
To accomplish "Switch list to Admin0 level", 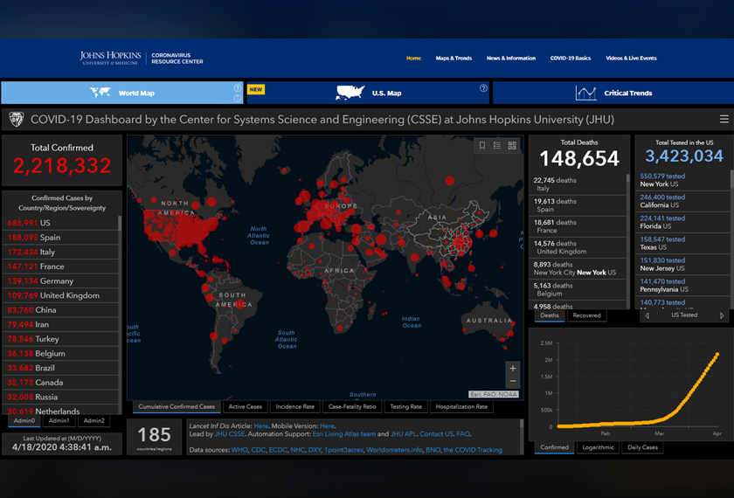I will click(24, 421).
